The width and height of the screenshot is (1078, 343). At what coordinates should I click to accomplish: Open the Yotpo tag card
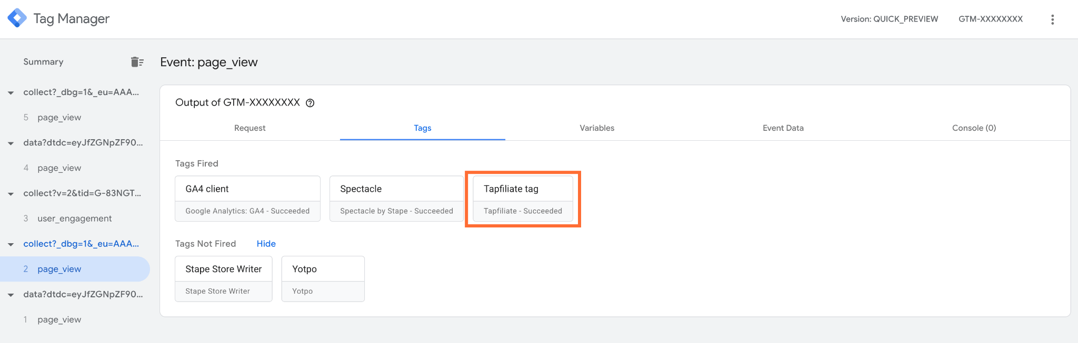323,279
